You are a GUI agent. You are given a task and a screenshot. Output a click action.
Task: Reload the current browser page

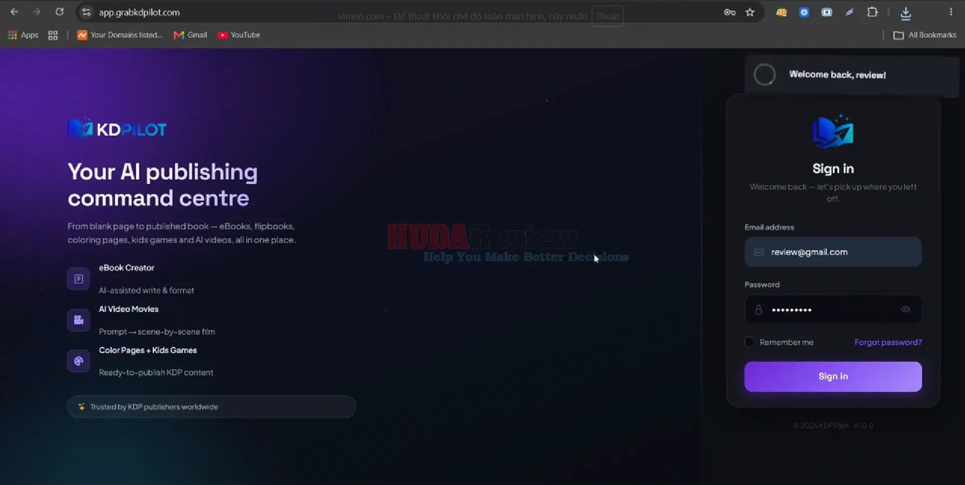(x=59, y=12)
